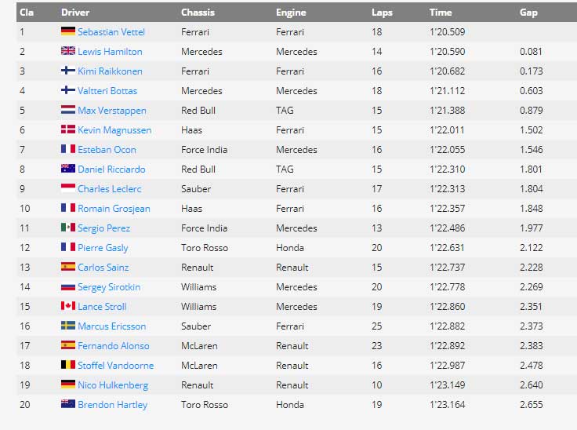Follow the Pierre Gasly link
Screen dimensions: 577x430
(103, 248)
